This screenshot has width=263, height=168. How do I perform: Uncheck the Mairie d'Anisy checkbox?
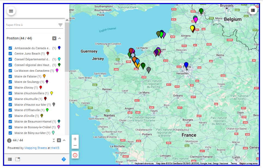(10, 88)
